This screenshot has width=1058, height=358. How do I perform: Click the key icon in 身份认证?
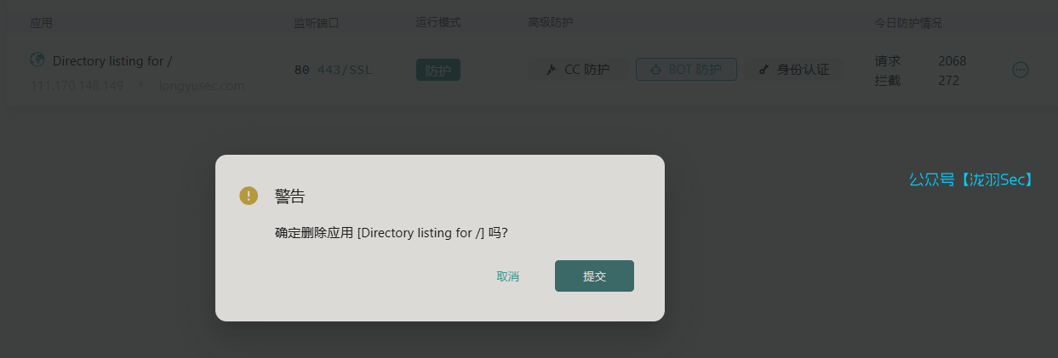[x=763, y=70]
